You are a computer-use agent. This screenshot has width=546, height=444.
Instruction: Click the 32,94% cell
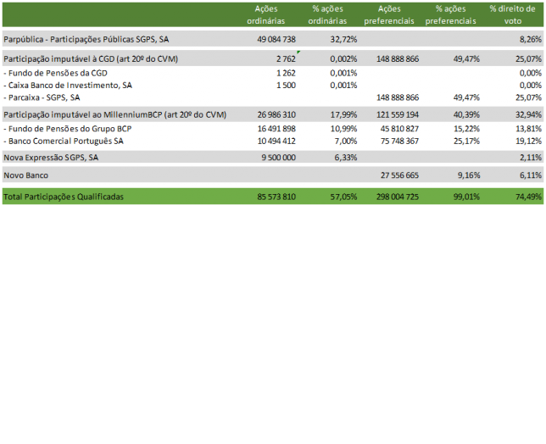(x=528, y=114)
